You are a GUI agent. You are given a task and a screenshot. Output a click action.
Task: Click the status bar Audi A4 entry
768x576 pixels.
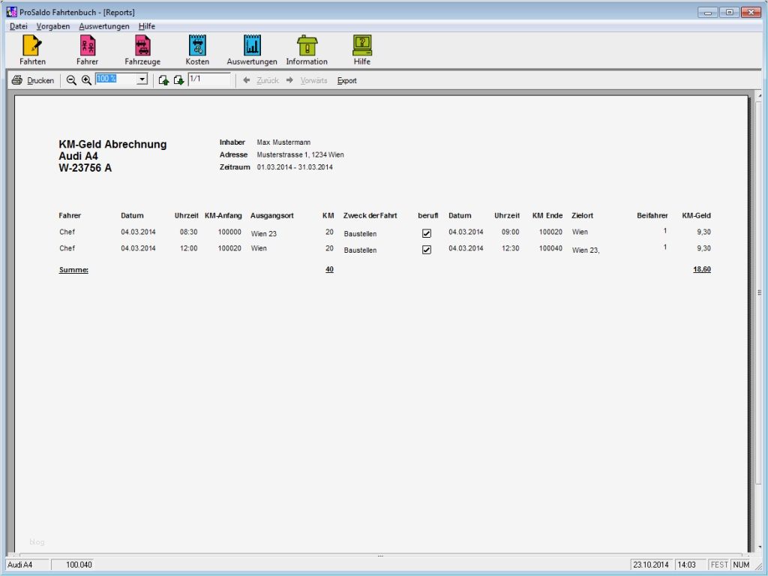[x=20, y=565]
